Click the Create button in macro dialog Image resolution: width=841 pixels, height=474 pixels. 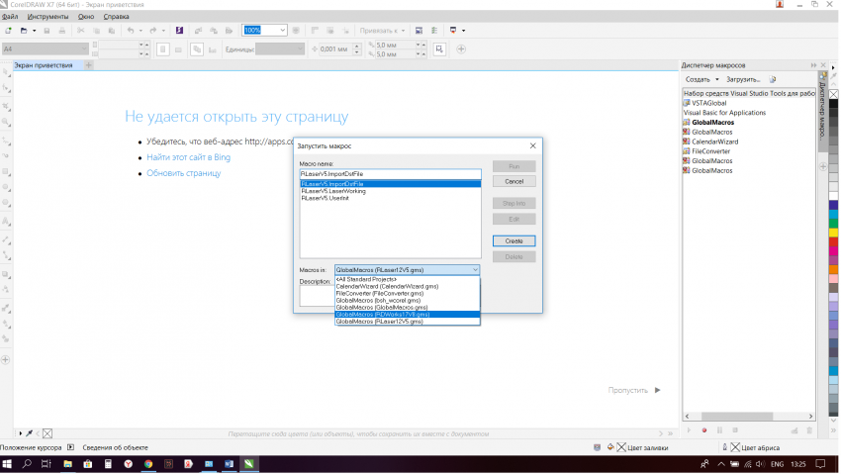[x=514, y=240]
